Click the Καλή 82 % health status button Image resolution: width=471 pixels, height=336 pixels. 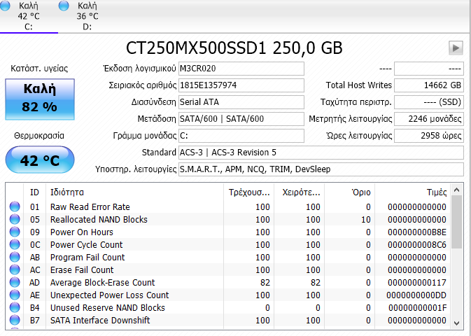tap(40, 99)
